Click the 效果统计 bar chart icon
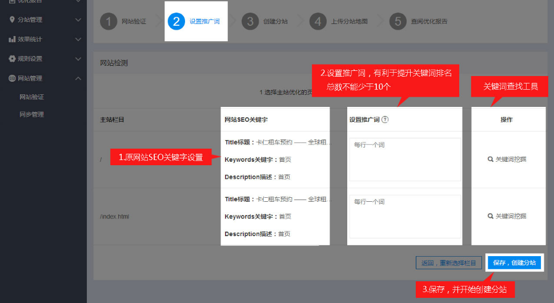Viewport: 554px width, 303px height. click(x=12, y=39)
